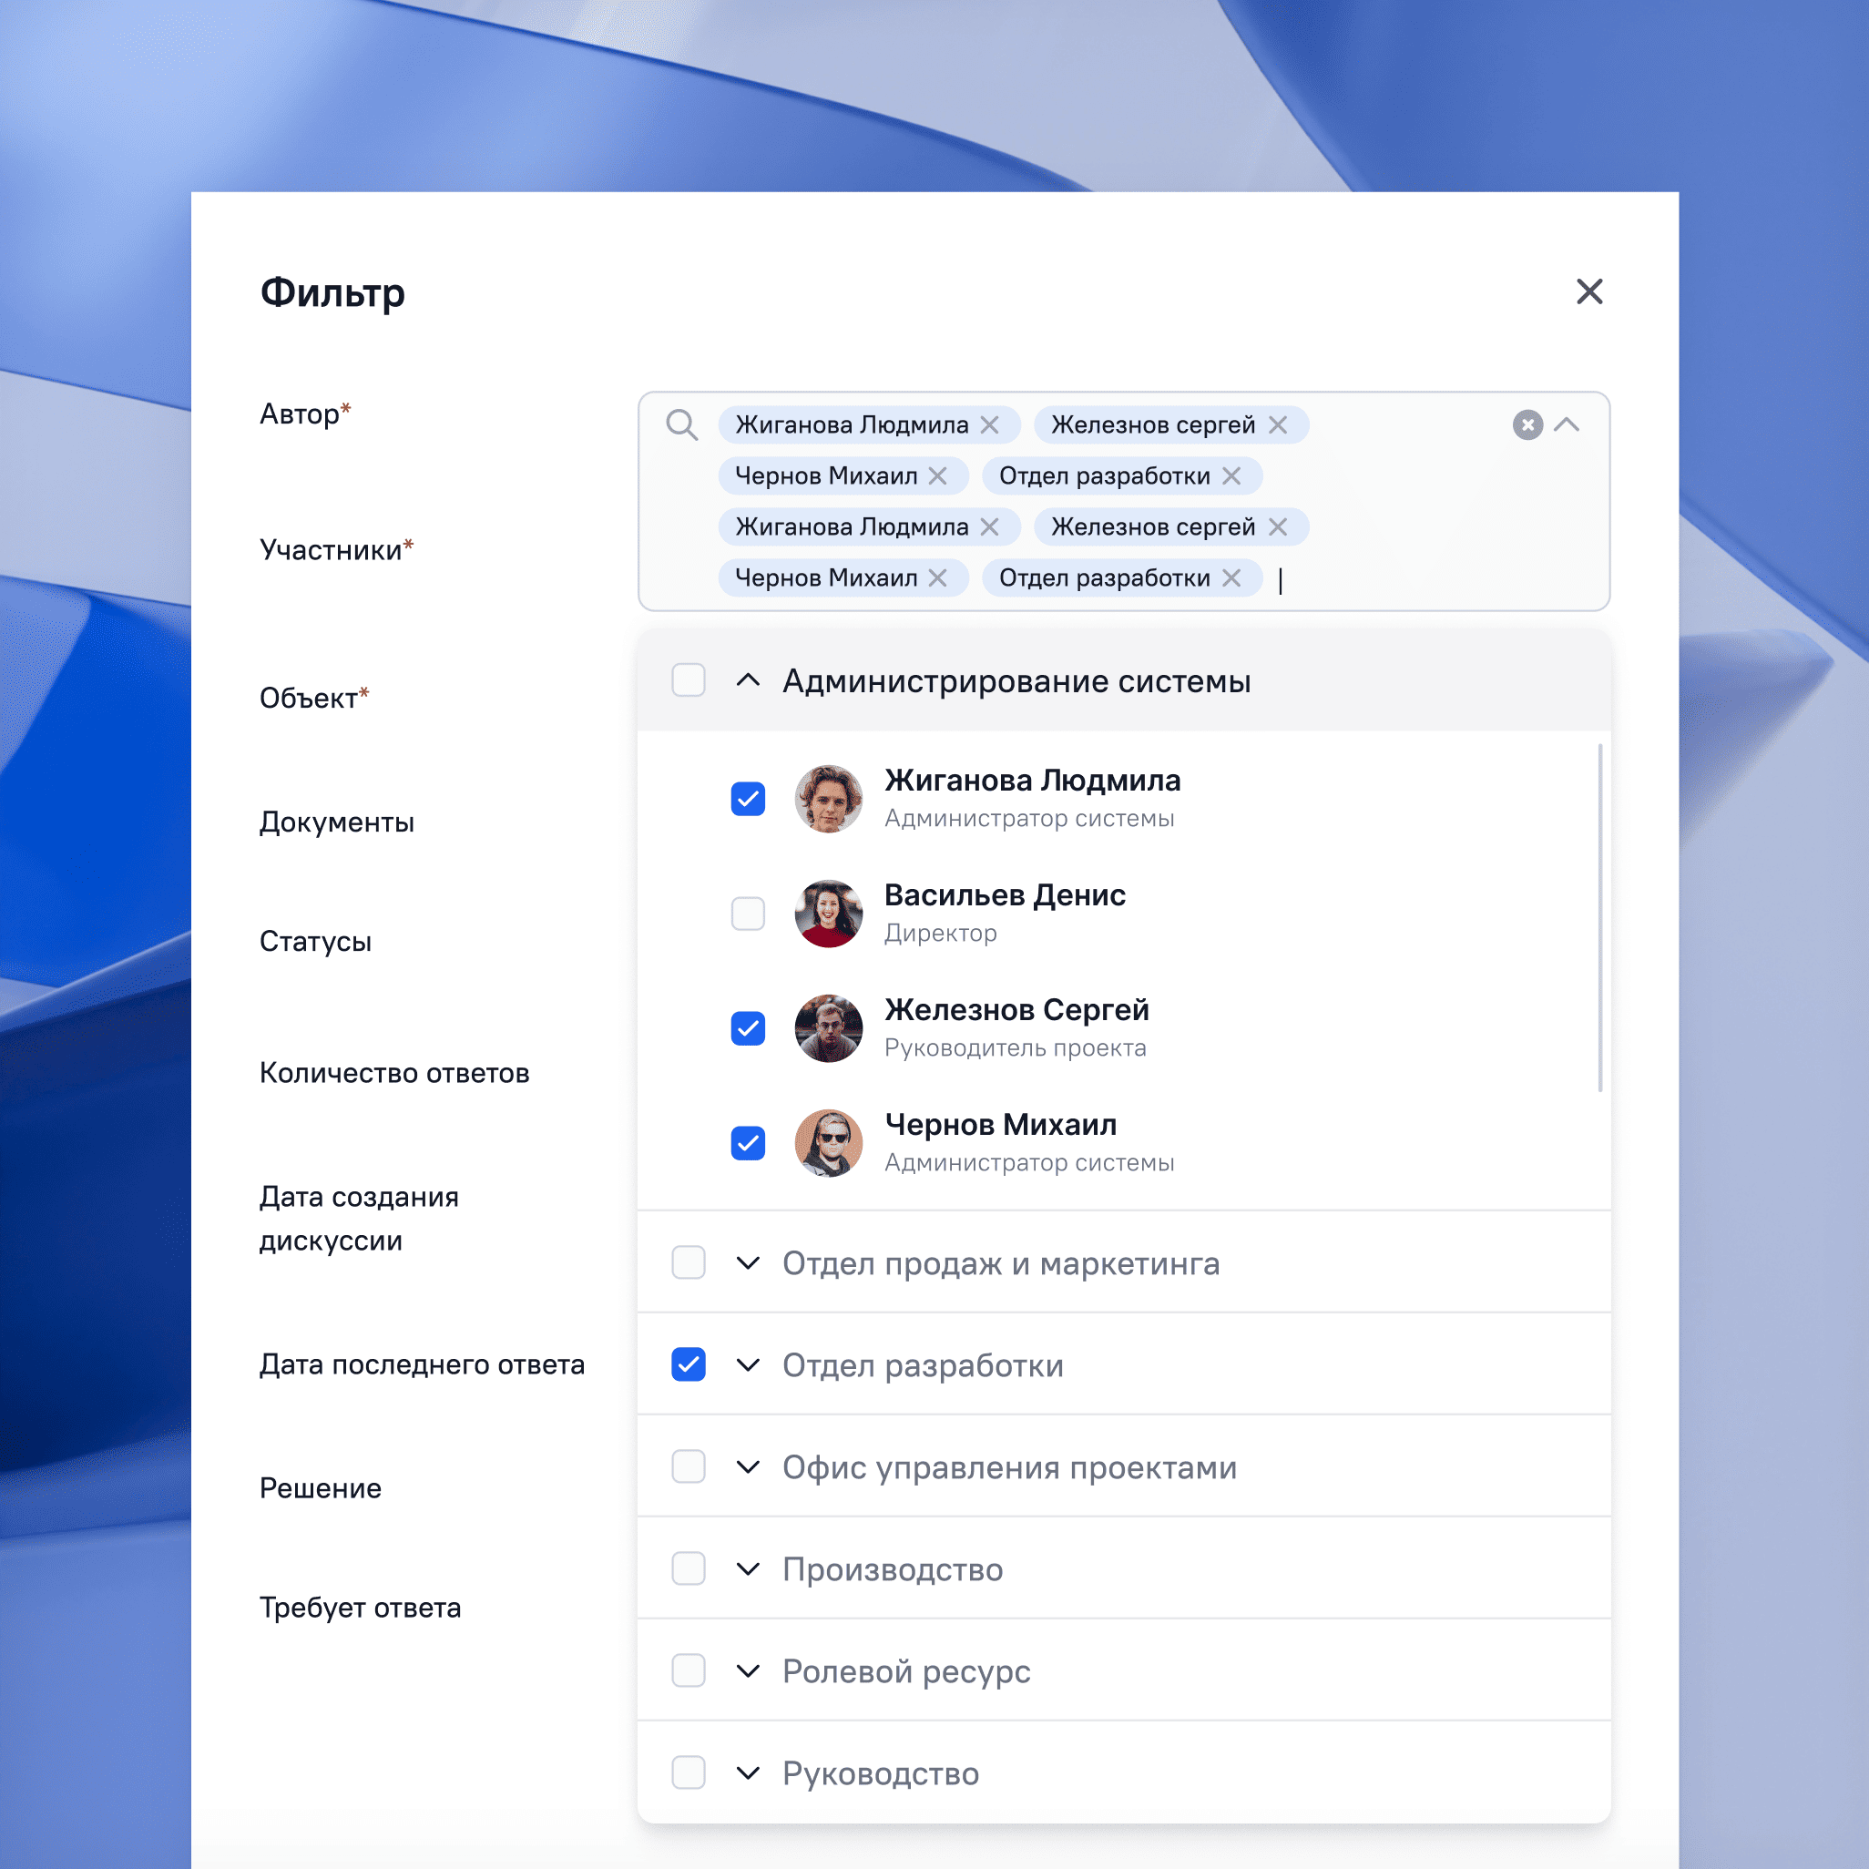Screen dimensions: 1869x1869
Task: Expand Ролевой ресурс group chevron
Action: (x=748, y=1670)
